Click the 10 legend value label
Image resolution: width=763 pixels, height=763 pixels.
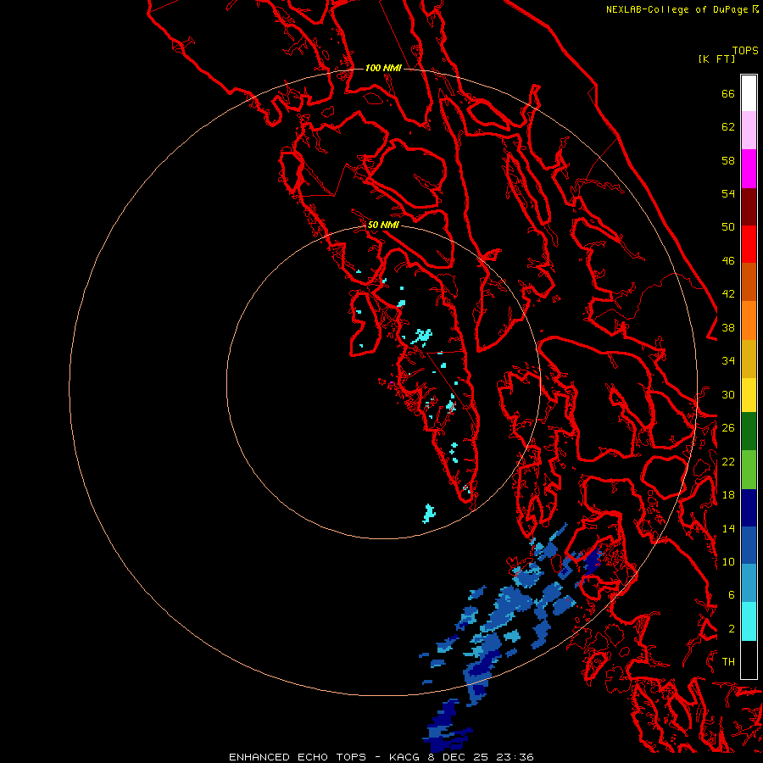click(x=728, y=562)
